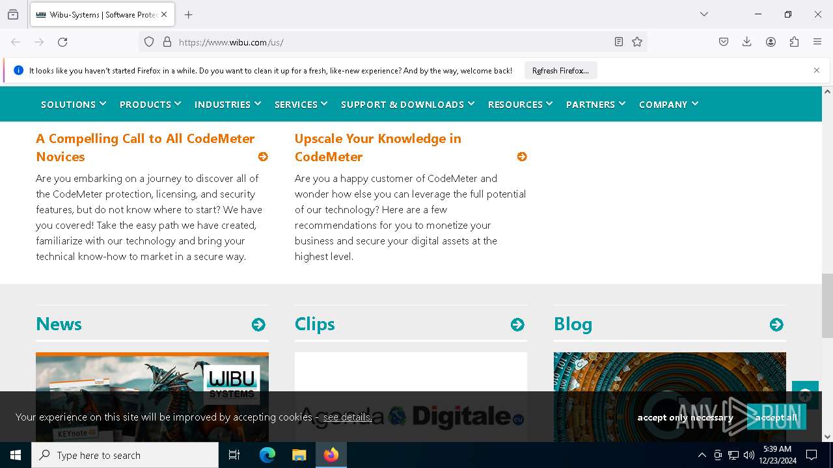The width and height of the screenshot is (833, 468).
Task: Expand the Services menu
Action: (301, 104)
